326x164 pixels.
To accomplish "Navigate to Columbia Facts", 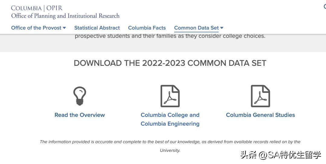I will pos(147,28).
